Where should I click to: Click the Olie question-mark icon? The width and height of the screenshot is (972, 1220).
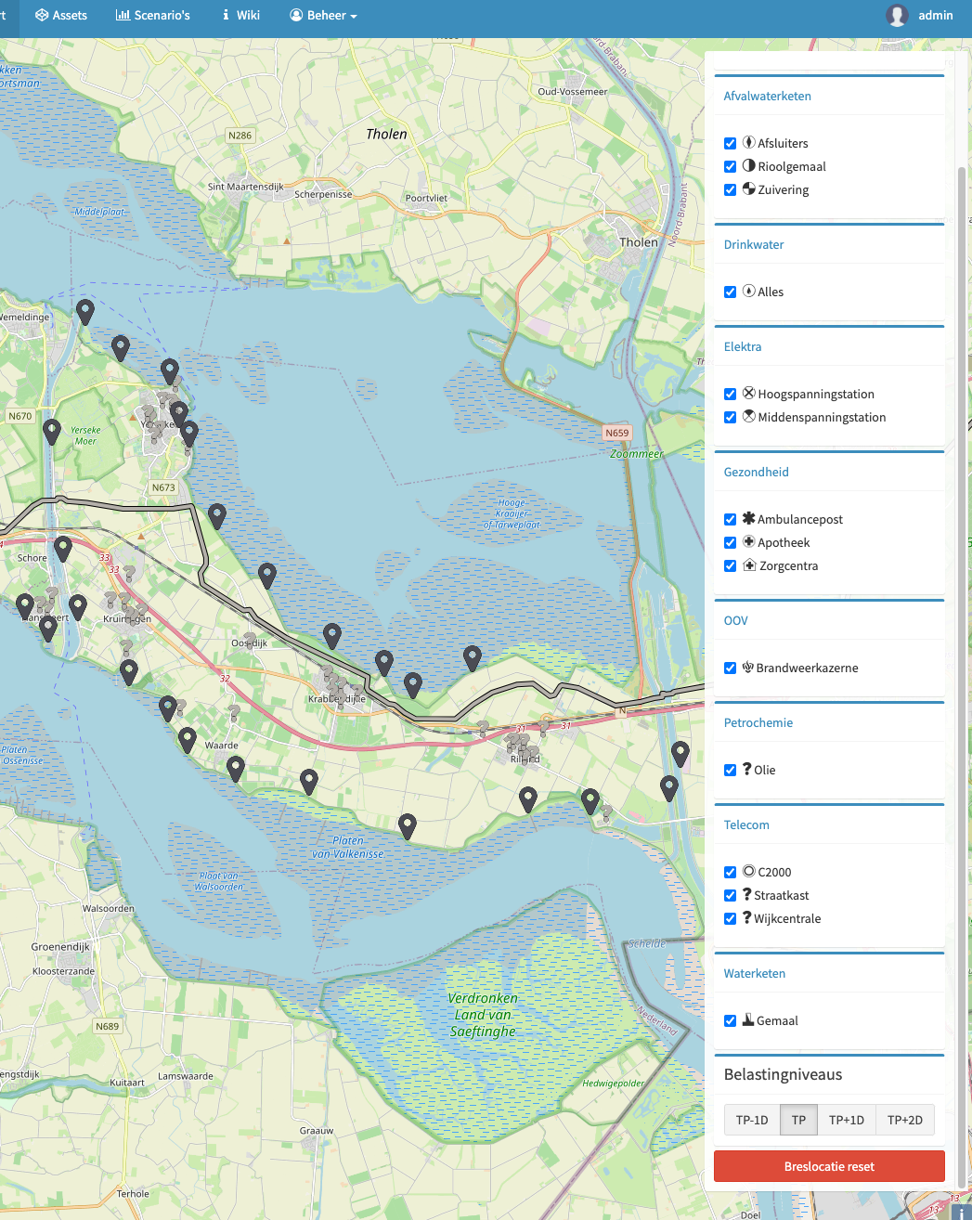tap(746, 769)
